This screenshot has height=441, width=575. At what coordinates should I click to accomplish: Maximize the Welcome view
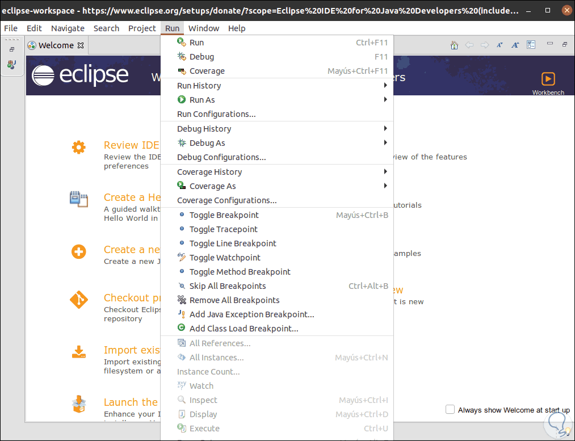tap(565, 44)
